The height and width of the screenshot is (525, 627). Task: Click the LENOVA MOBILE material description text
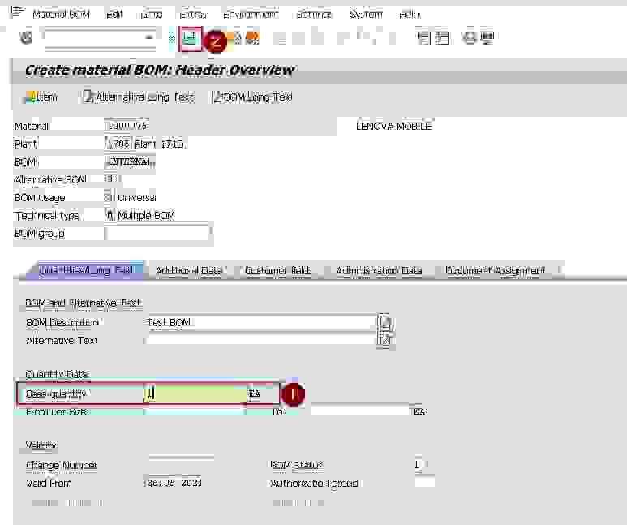click(394, 127)
